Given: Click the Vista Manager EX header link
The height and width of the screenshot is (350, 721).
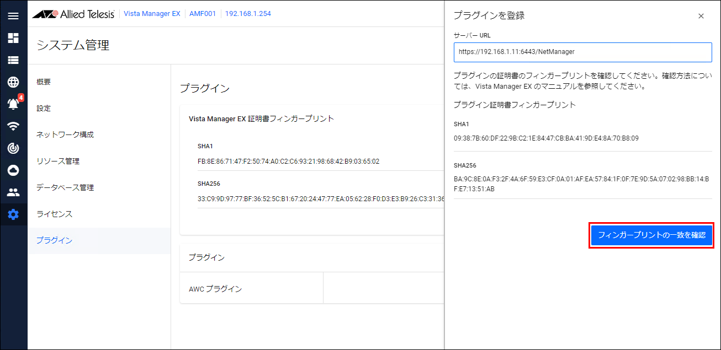Looking at the screenshot, I should 152,14.
